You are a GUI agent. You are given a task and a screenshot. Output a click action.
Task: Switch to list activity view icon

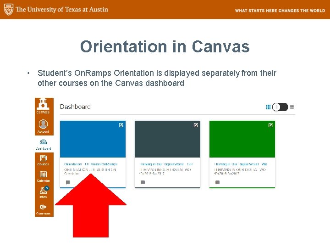click(x=292, y=107)
